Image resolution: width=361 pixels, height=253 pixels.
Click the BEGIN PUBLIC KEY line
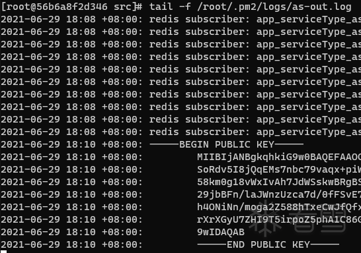(227, 144)
